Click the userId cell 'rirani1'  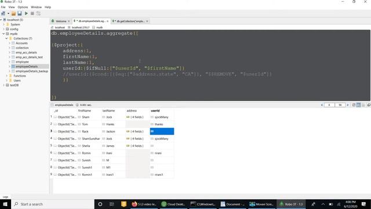pos(162,175)
